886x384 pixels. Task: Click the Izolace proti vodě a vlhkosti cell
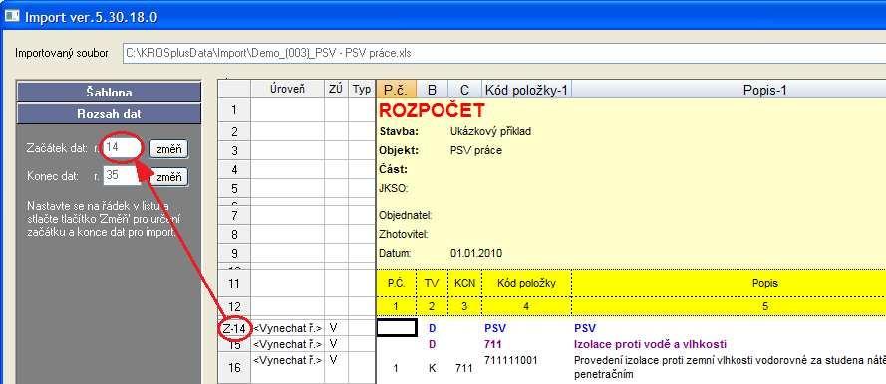pyautogui.click(x=650, y=344)
